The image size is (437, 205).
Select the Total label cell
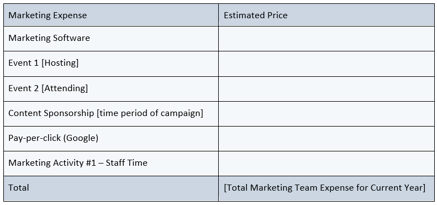(x=111, y=188)
